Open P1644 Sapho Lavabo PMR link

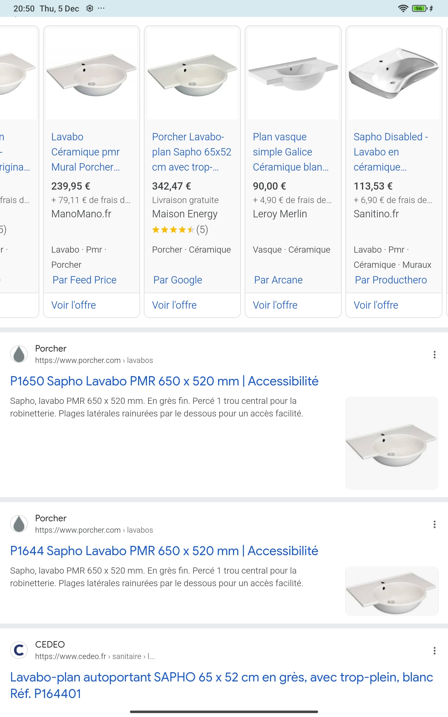pos(164,551)
